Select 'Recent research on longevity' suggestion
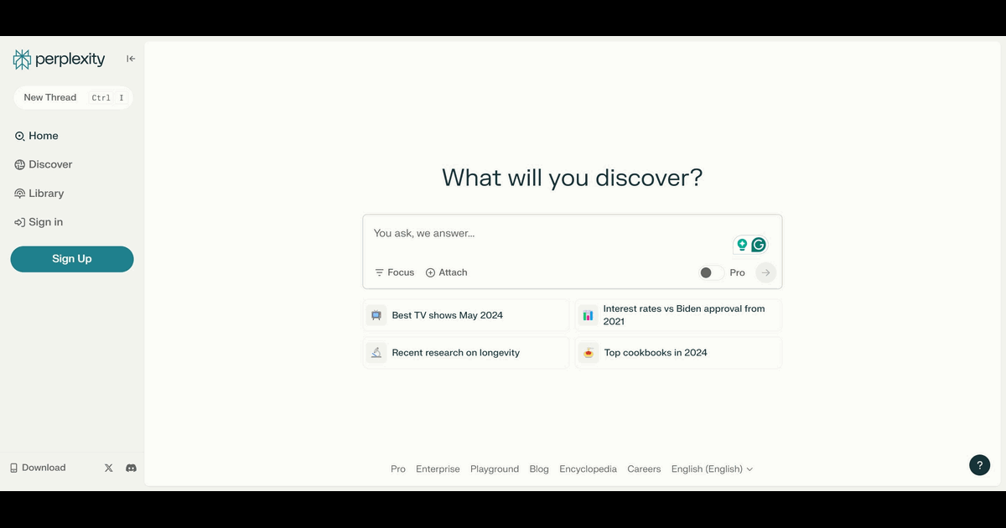This screenshot has width=1006, height=528. point(466,353)
